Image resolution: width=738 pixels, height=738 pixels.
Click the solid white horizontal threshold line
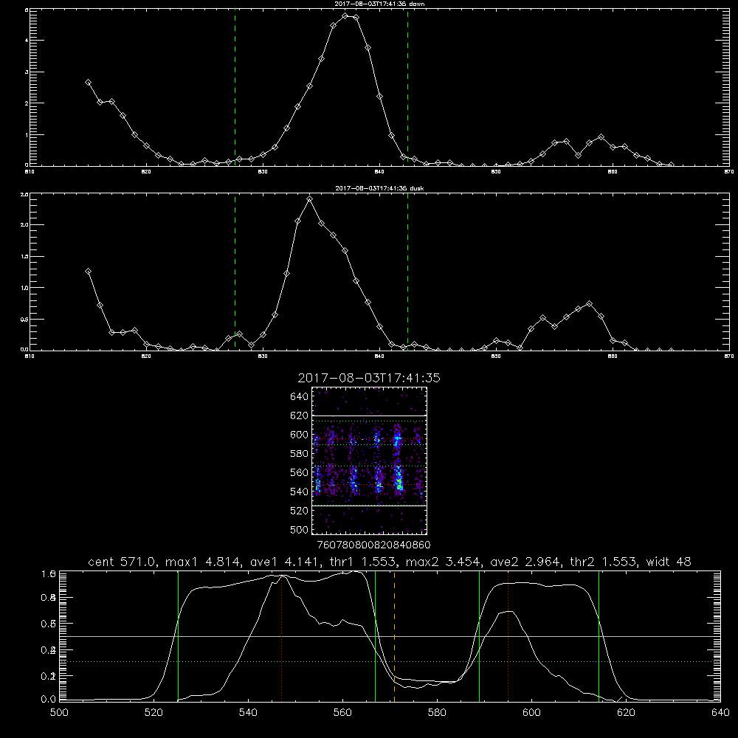[390, 636]
